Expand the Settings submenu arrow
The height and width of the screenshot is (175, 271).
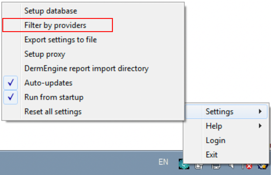260,112
